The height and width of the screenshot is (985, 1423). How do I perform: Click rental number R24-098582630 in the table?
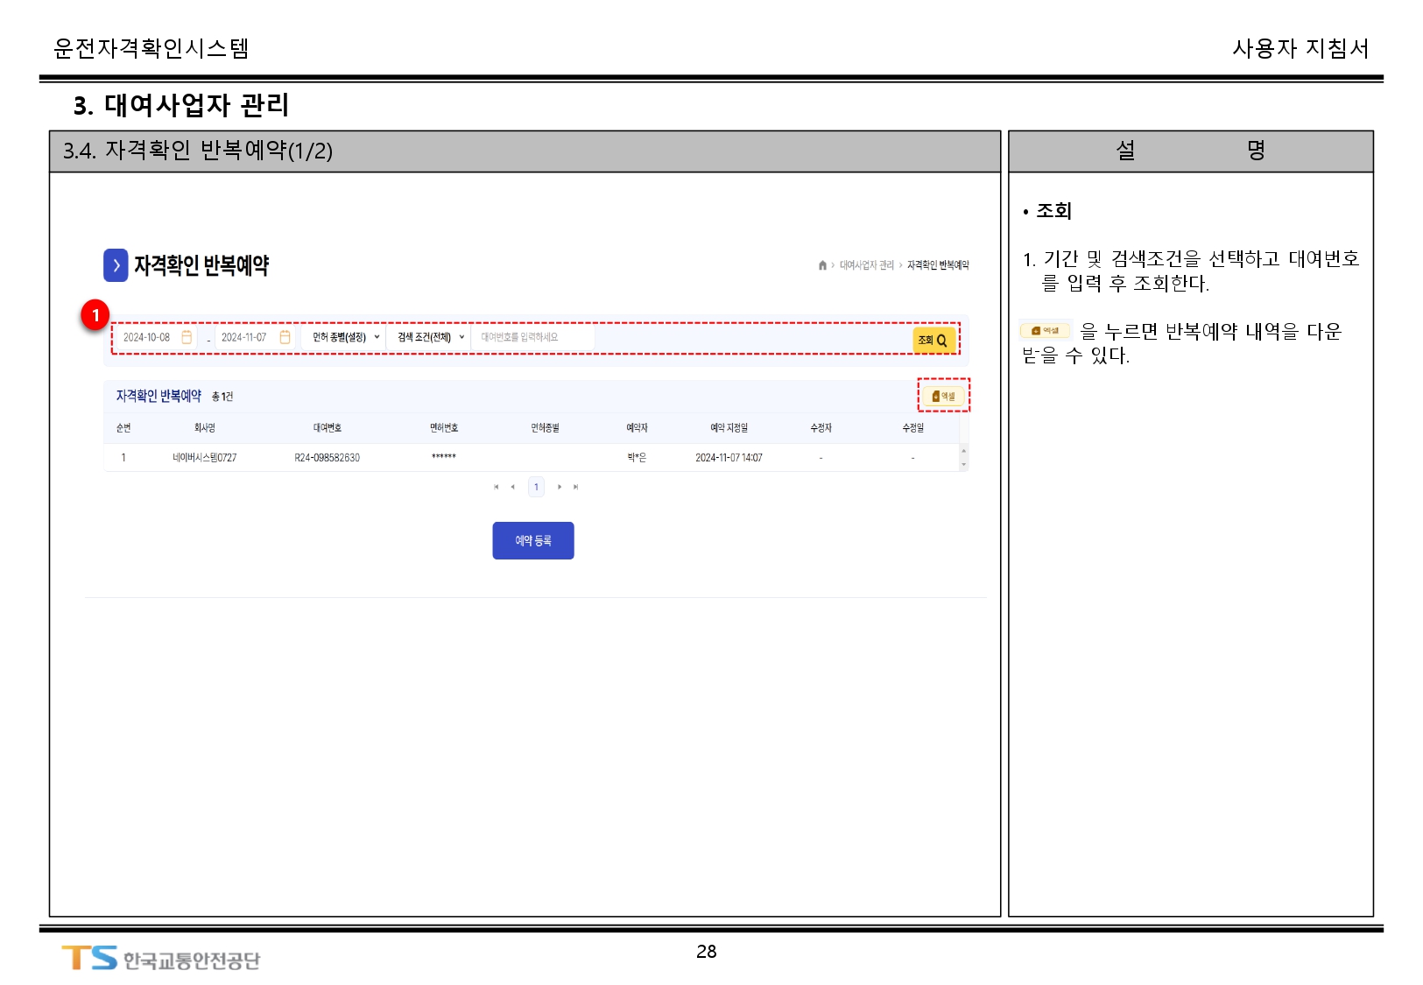pos(327,458)
